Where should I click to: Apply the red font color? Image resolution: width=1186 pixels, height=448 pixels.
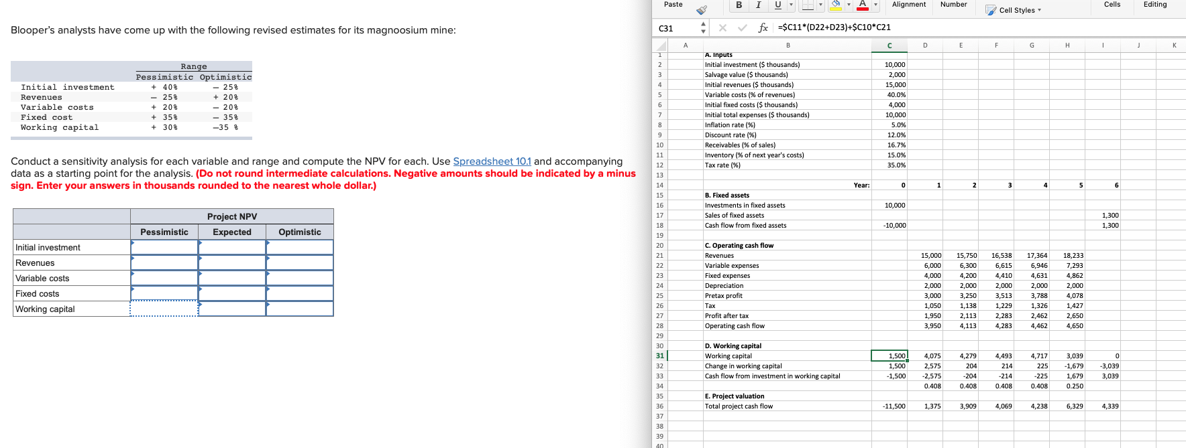pyautogui.click(x=863, y=5)
